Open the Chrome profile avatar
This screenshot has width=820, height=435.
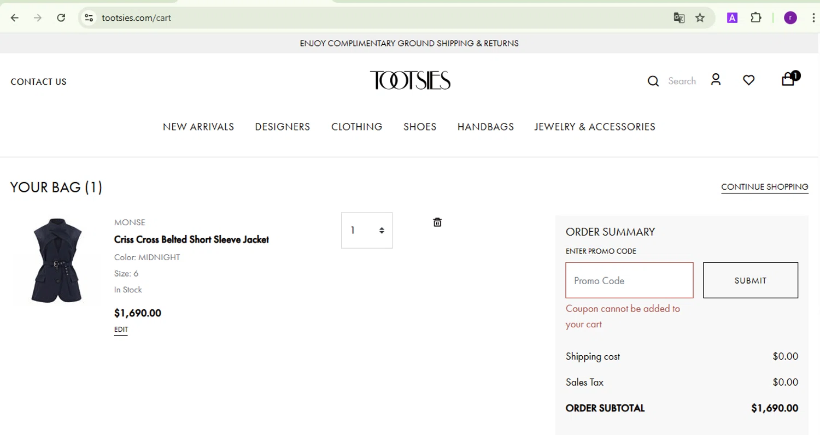point(790,18)
